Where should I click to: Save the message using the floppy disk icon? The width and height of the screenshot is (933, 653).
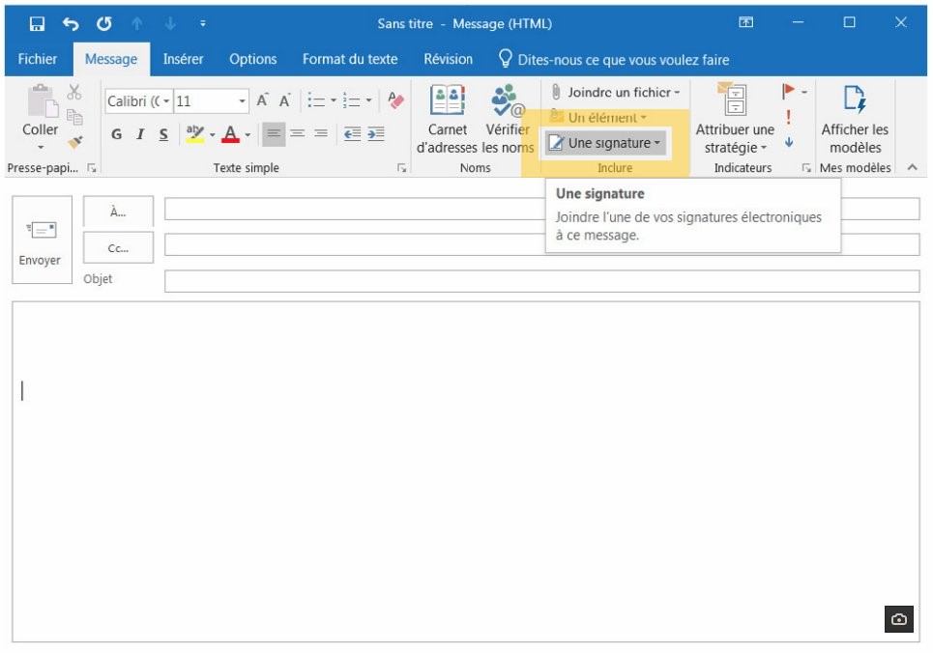(37, 23)
